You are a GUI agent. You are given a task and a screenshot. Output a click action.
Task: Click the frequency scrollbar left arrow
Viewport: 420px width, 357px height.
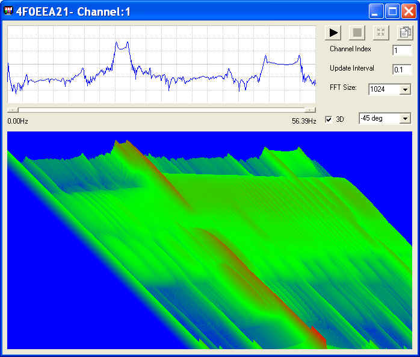pyautogui.click(x=12, y=110)
